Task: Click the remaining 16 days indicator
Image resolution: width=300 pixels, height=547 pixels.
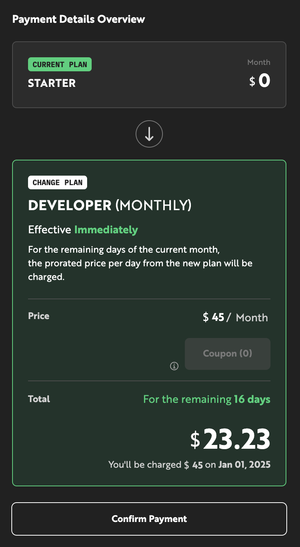Action: [207, 399]
